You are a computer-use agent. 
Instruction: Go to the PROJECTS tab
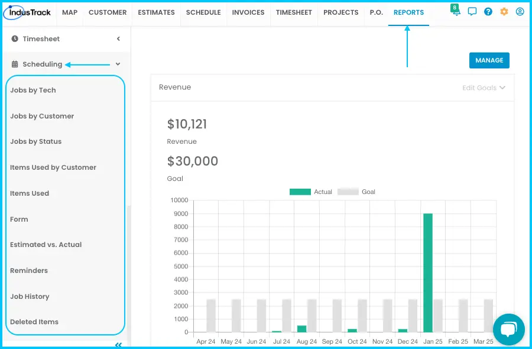coord(341,12)
